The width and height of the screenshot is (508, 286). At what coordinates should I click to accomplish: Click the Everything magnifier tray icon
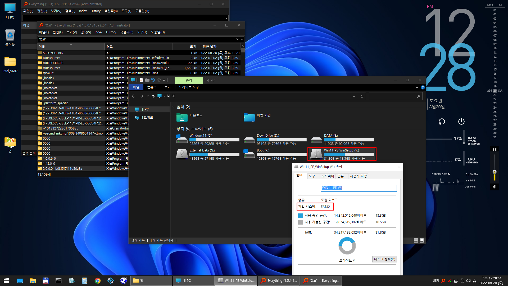(443, 281)
